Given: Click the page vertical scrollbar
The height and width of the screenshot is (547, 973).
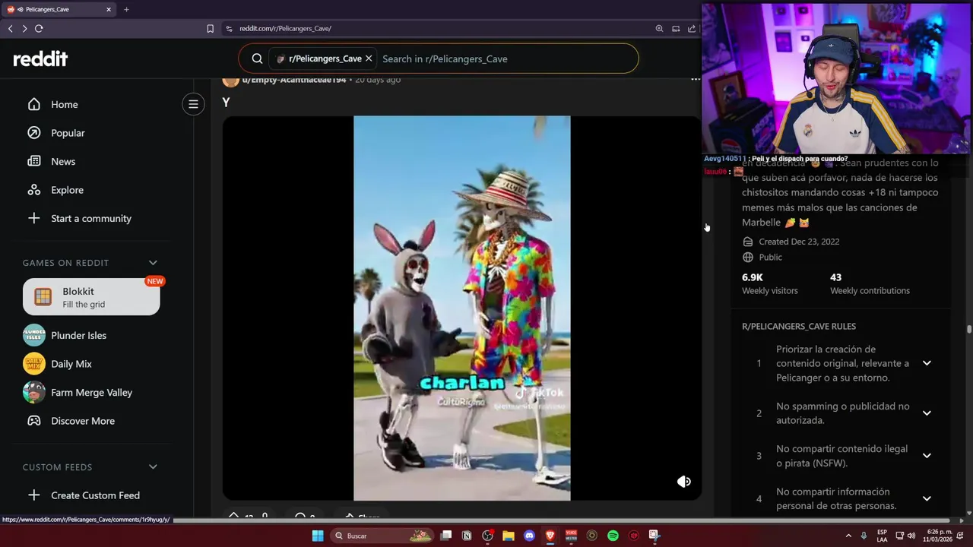Looking at the screenshot, I should coord(968,329).
